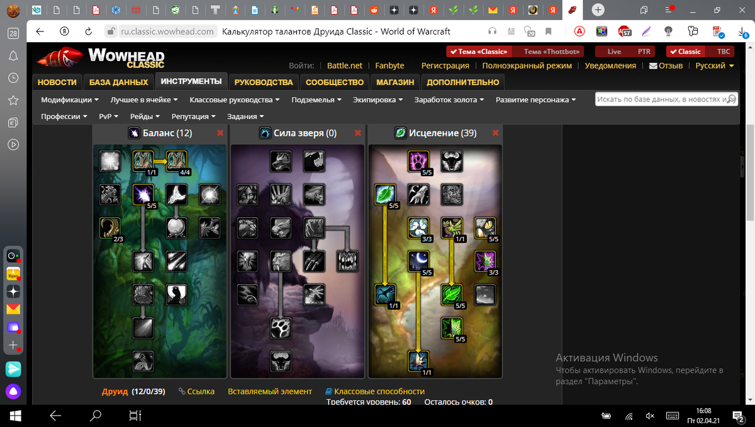755x427 pixels.
Task: Open the НОВОСТИ tab
Action: point(57,82)
